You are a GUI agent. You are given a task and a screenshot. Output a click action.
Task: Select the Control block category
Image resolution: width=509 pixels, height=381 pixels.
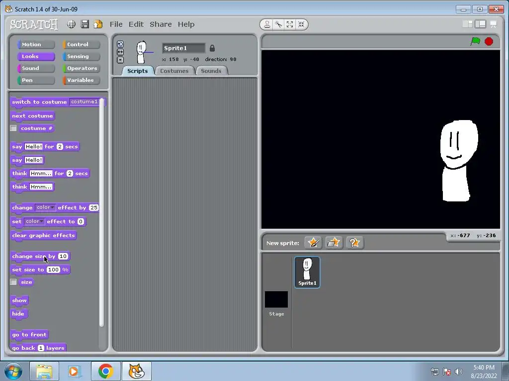pos(82,44)
